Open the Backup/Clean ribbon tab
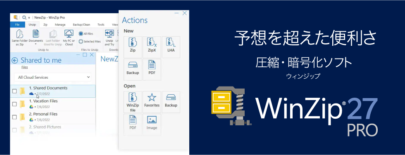 coord(81,25)
